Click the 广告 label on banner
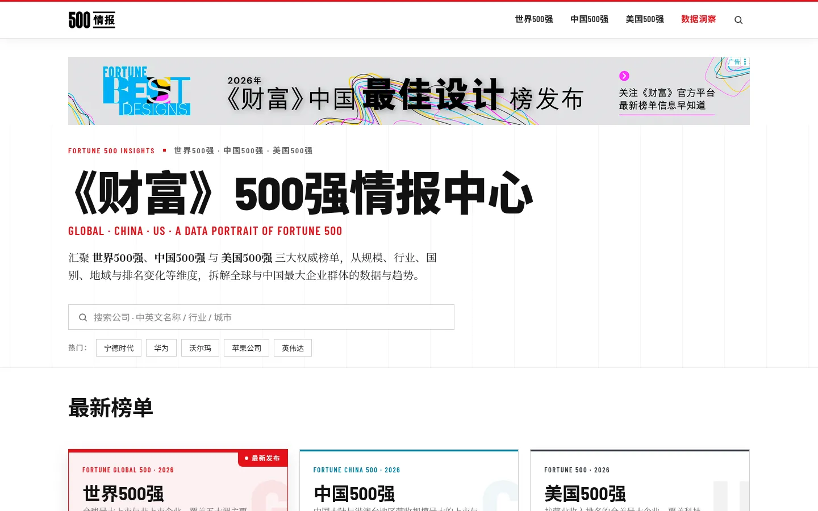 point(734,61)
